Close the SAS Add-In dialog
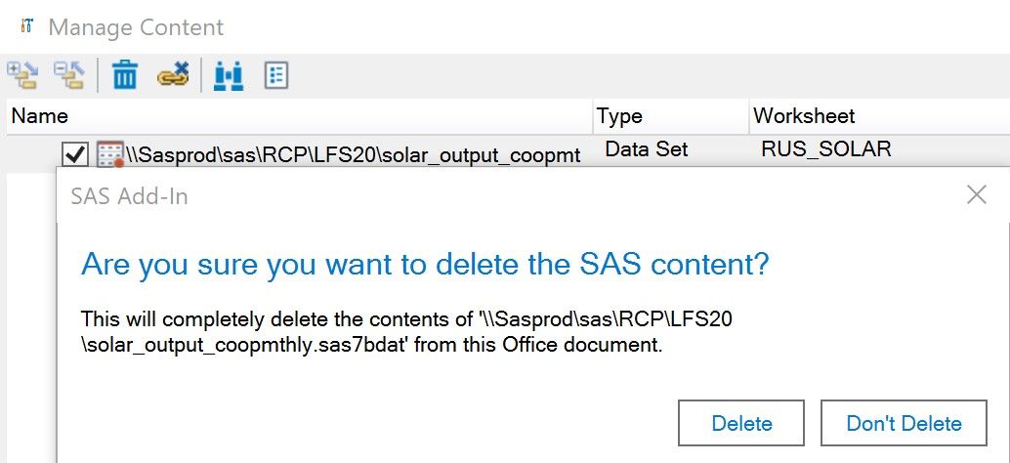This screenshot has height=463, width=1010. pos(976,195)
